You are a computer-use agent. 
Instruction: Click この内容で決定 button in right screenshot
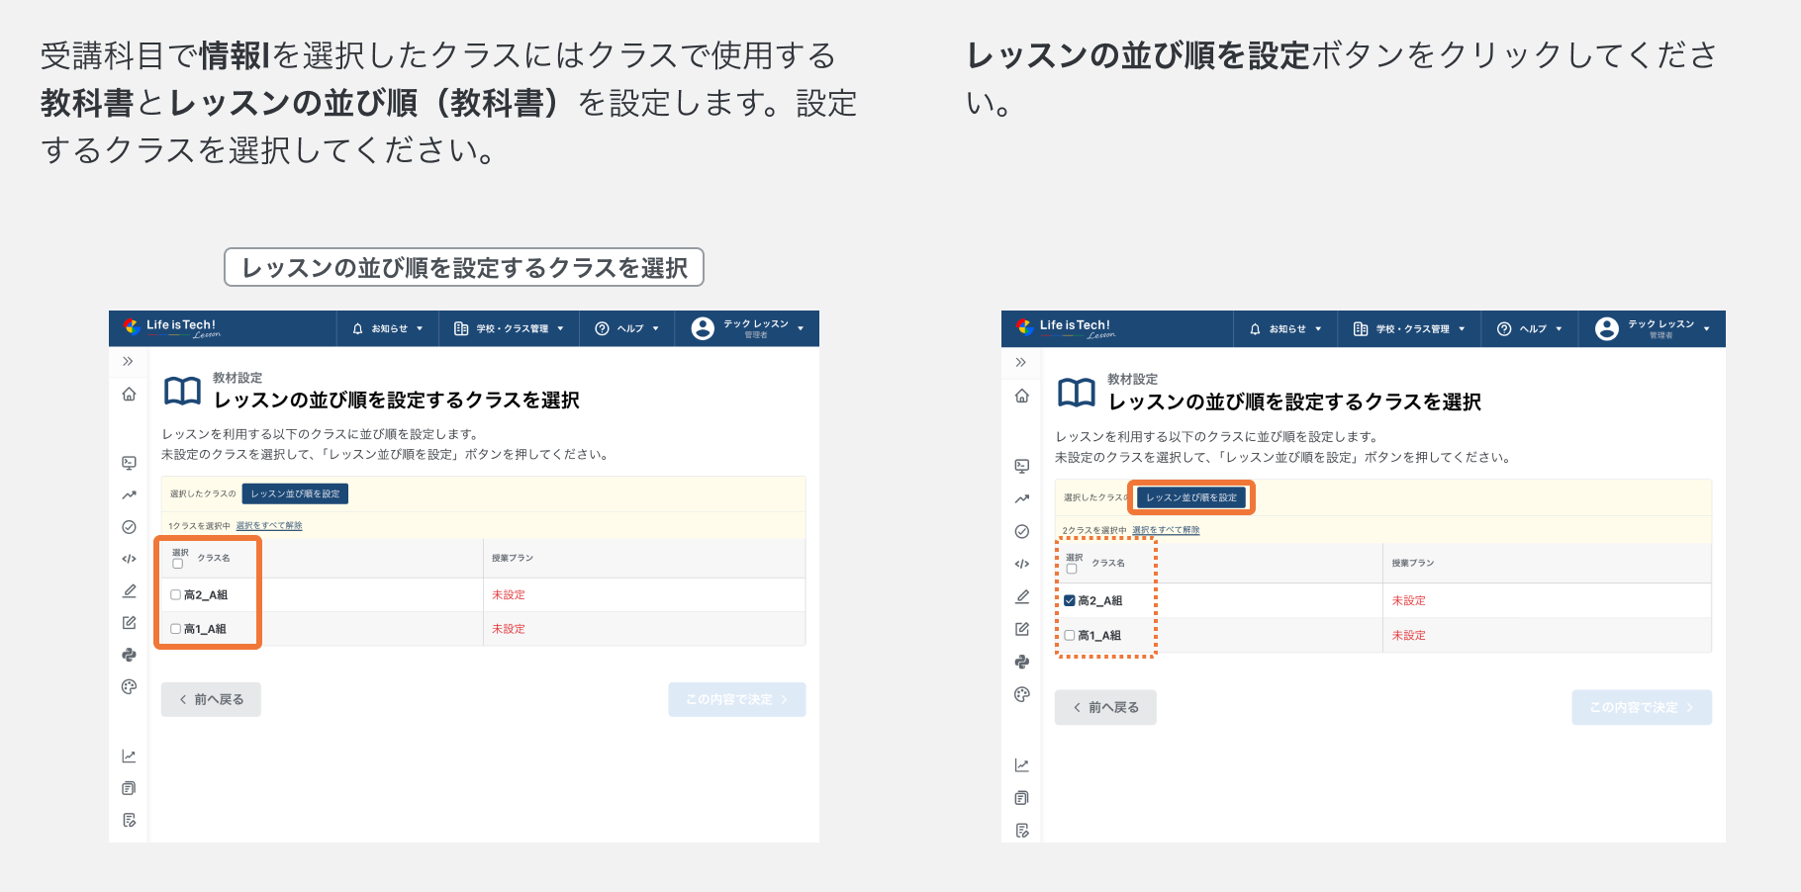pos(1642,707)
